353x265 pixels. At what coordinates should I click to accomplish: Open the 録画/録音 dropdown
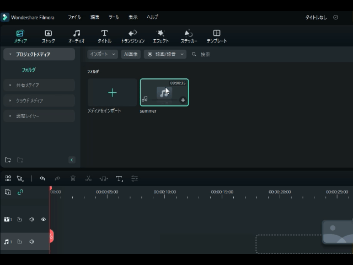[x=165, y=54]
